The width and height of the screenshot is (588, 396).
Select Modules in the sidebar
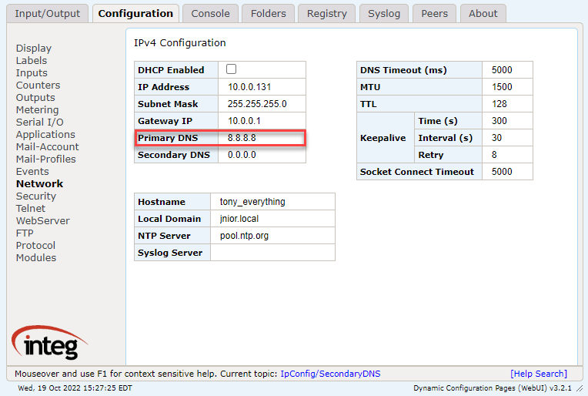click(36, 257)
